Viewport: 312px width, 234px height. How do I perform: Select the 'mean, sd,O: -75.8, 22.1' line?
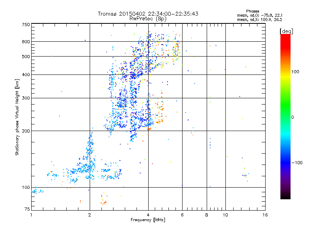click(x=260, y=15)
